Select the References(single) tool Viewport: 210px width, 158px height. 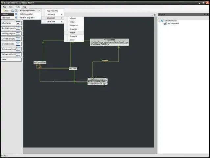[x=11, y=49]
